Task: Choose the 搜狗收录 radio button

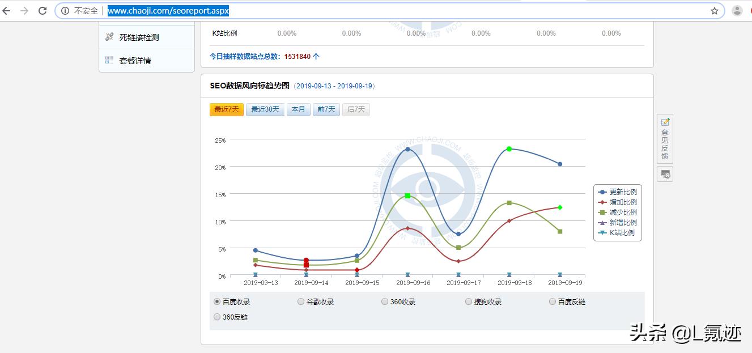Action: [x=469, y=301]
